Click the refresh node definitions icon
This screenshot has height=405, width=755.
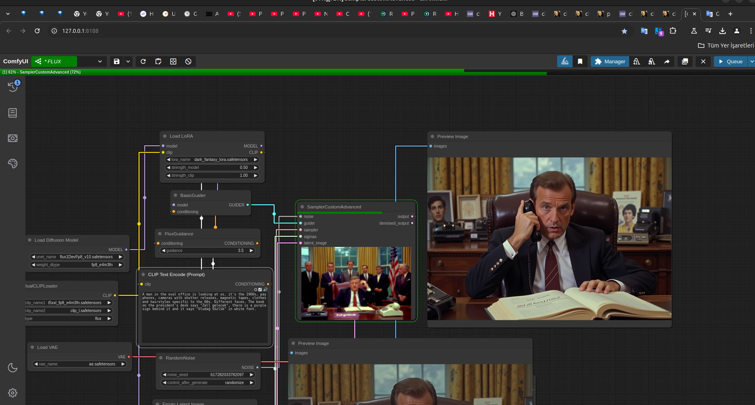point(143,61)
